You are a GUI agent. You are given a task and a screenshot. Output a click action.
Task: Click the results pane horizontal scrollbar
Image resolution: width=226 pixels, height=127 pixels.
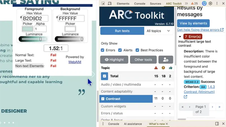tap(182, 119)
